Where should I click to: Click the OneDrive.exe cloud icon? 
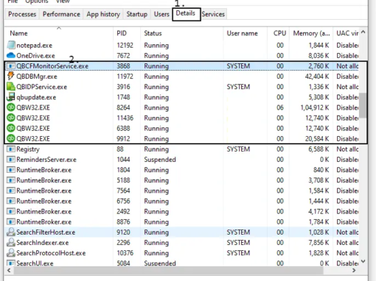[11, 56]
